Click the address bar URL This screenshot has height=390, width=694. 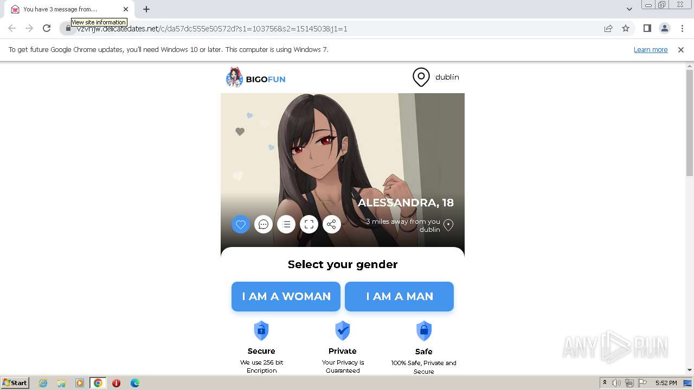(212, 29)
